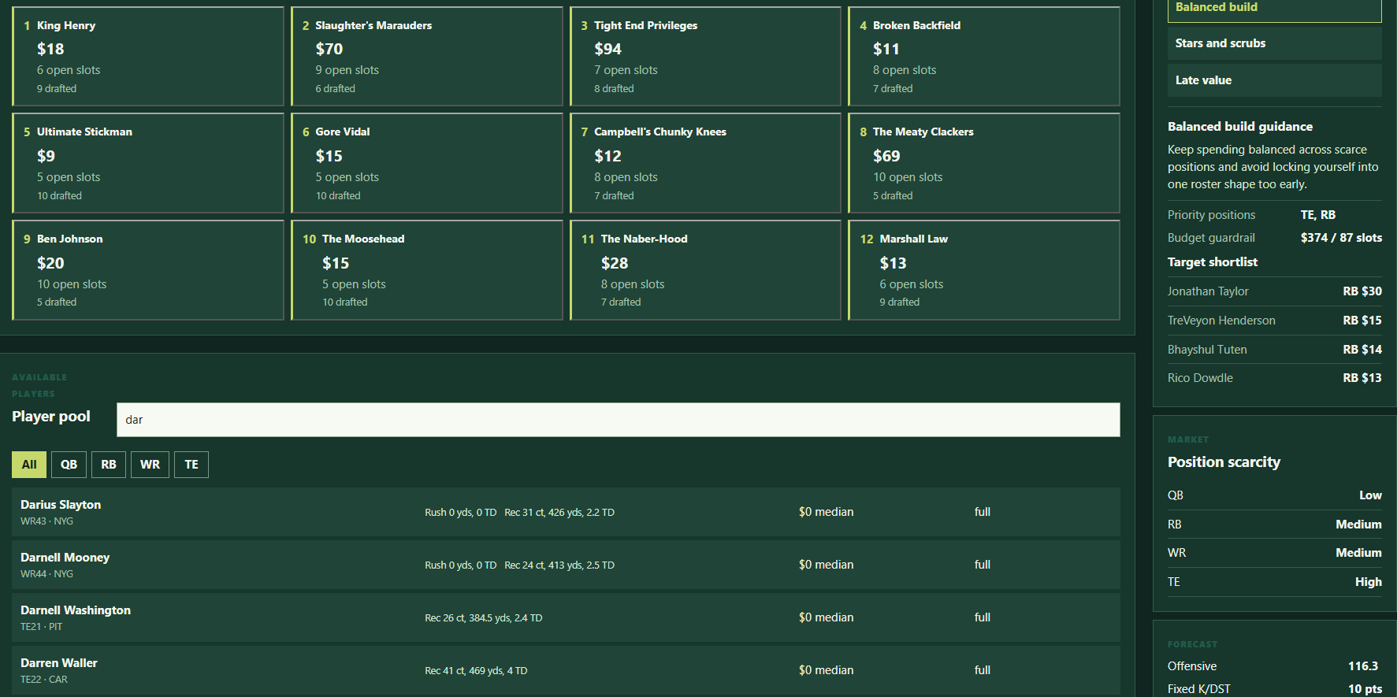Select Darnell Washington player row
Image resolution: width=1397 pixels, height=697 pixels.
click(x=566, y=617)
